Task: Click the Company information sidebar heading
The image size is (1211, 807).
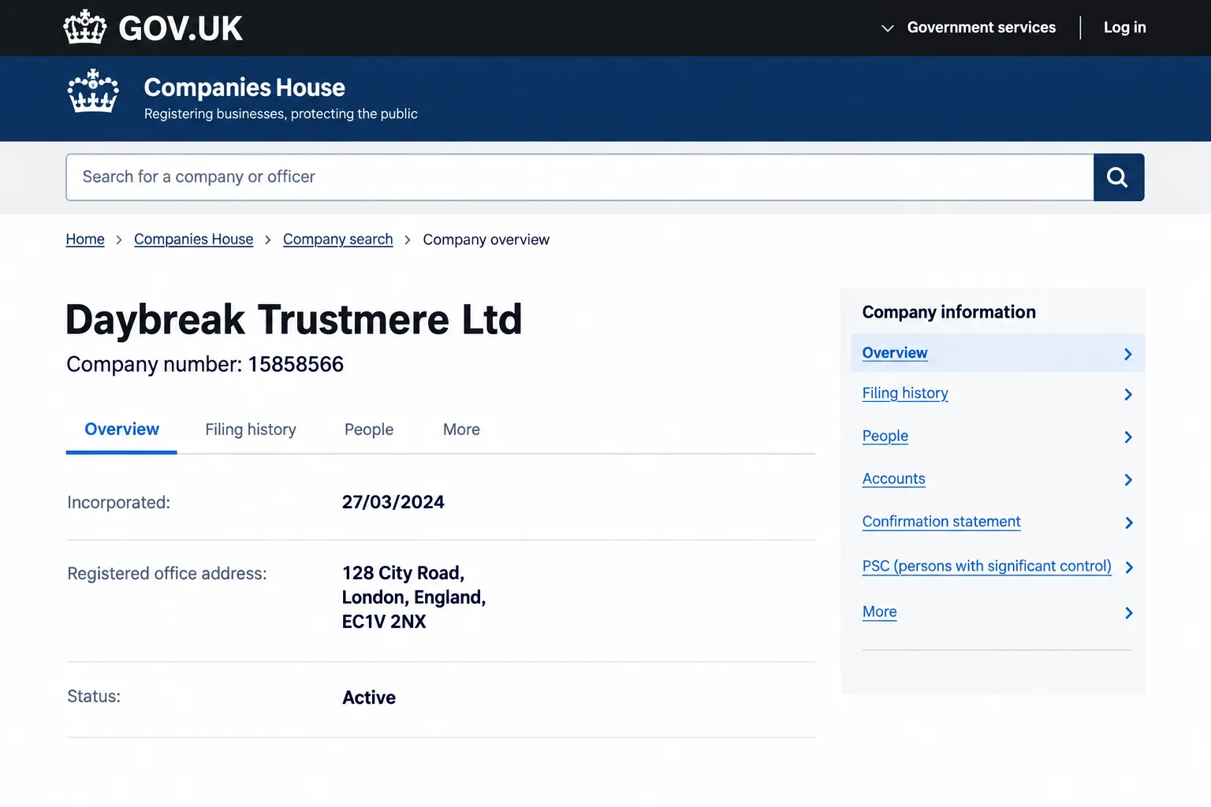Action: click(949, 312)
